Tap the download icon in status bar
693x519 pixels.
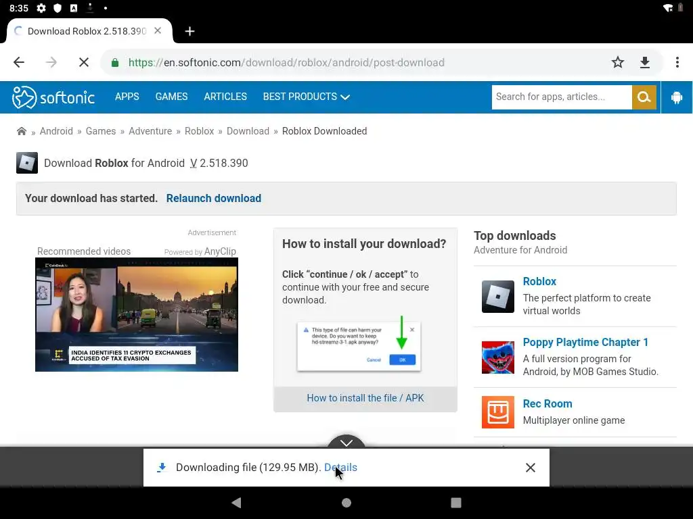point(90,7)
